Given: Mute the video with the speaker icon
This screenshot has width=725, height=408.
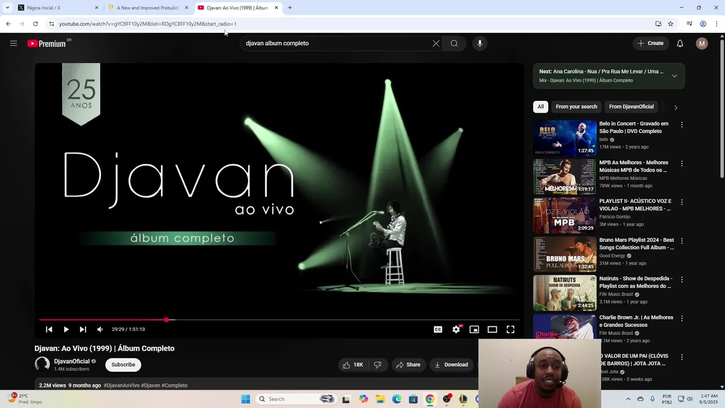Looking at the screenshot, I should click(100, 329).
